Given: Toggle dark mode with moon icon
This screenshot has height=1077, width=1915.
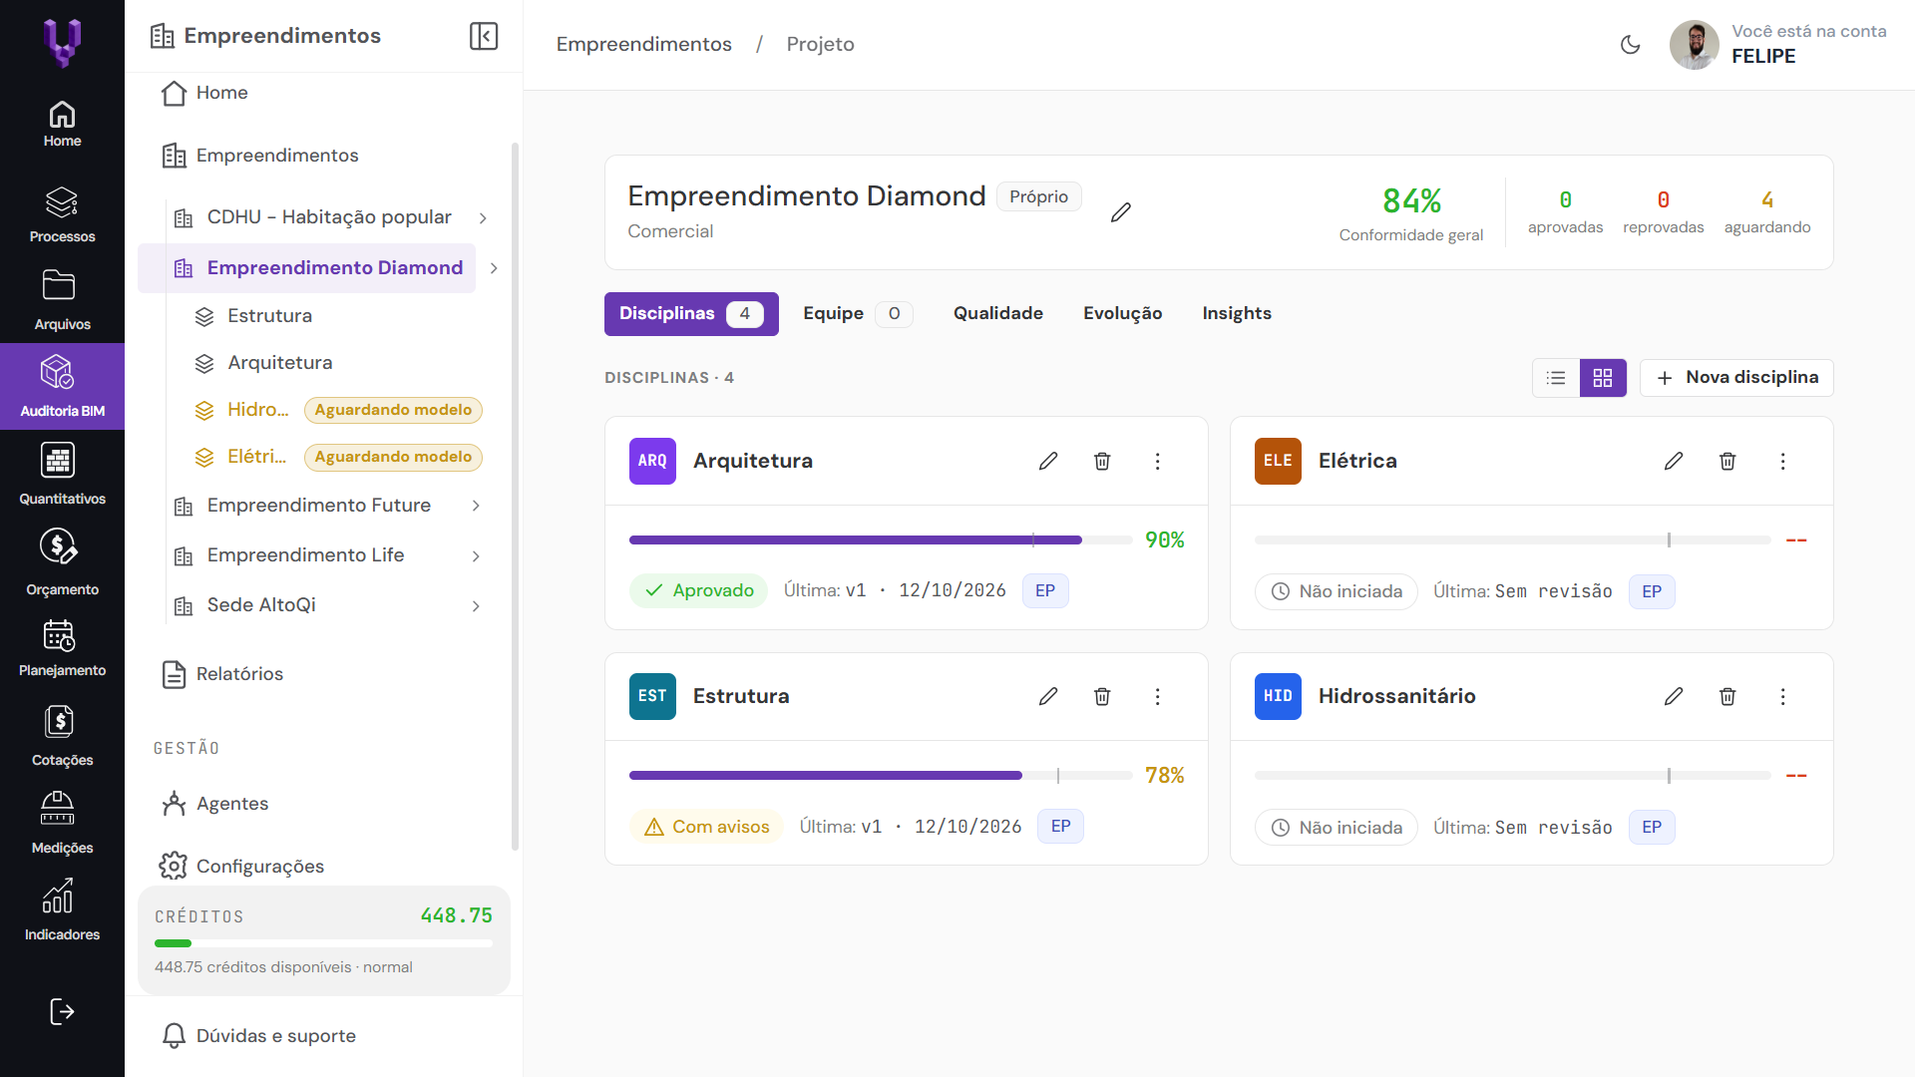Looking at the screenshot, I should click(x=1631, y=44).
